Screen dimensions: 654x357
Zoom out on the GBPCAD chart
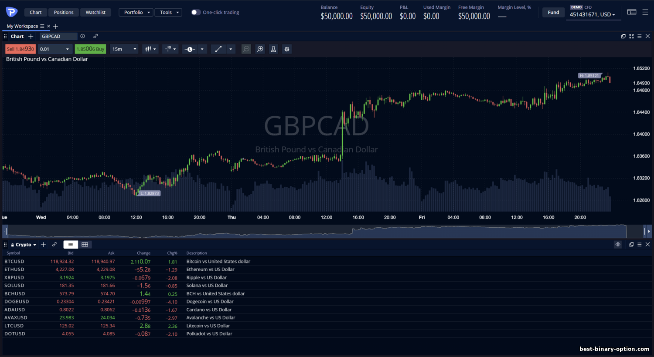tap(246, 49)
